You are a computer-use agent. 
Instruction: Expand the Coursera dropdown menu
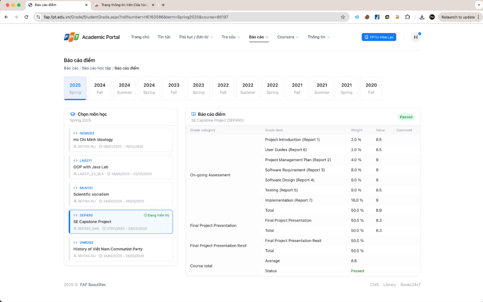tap(288, 37)
